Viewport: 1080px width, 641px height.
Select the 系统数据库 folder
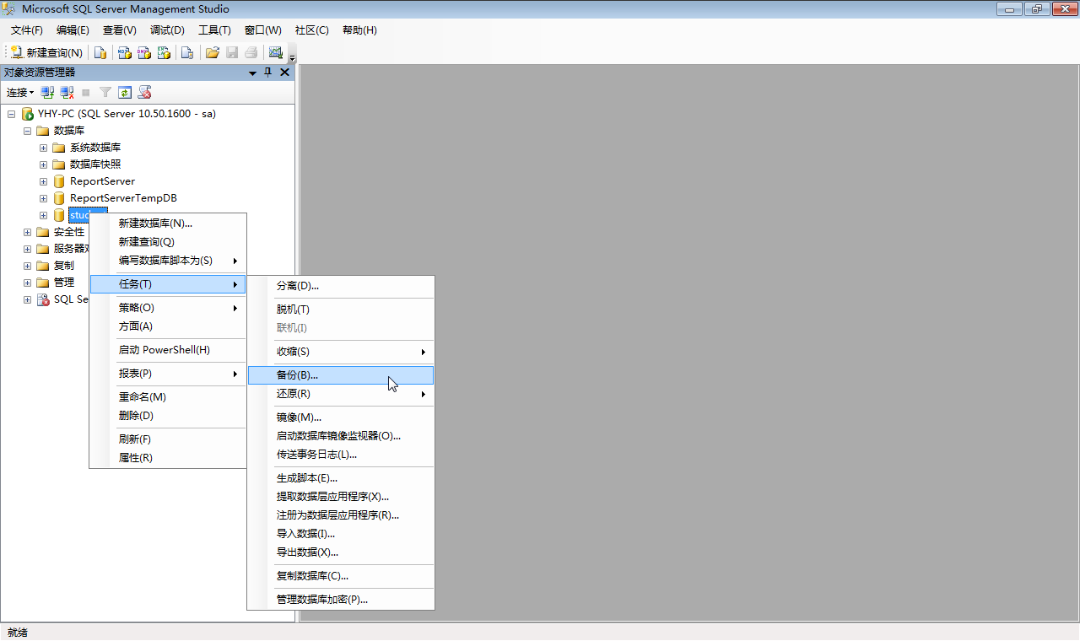95,148
